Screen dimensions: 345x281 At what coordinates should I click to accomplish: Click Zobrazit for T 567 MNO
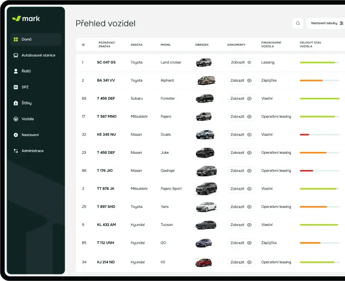[x=241, y=117]
